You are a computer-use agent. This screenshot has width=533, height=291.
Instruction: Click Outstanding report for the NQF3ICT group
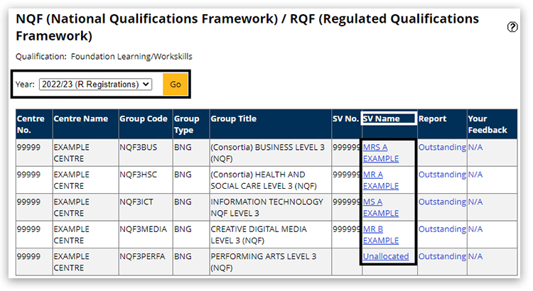point(441,202)
